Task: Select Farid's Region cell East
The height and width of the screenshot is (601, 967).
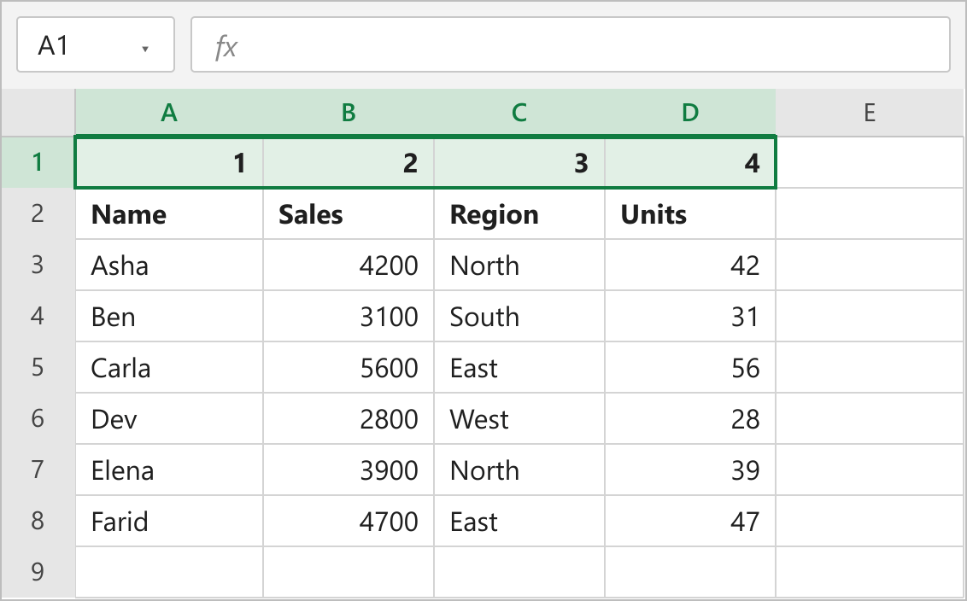Action: pos(519,520)
